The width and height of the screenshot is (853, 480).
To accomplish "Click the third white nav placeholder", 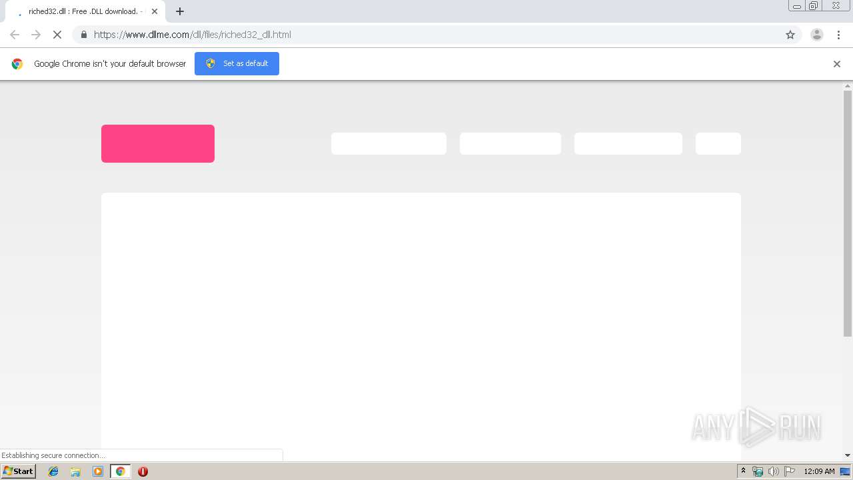I will [x=628, y=143].
